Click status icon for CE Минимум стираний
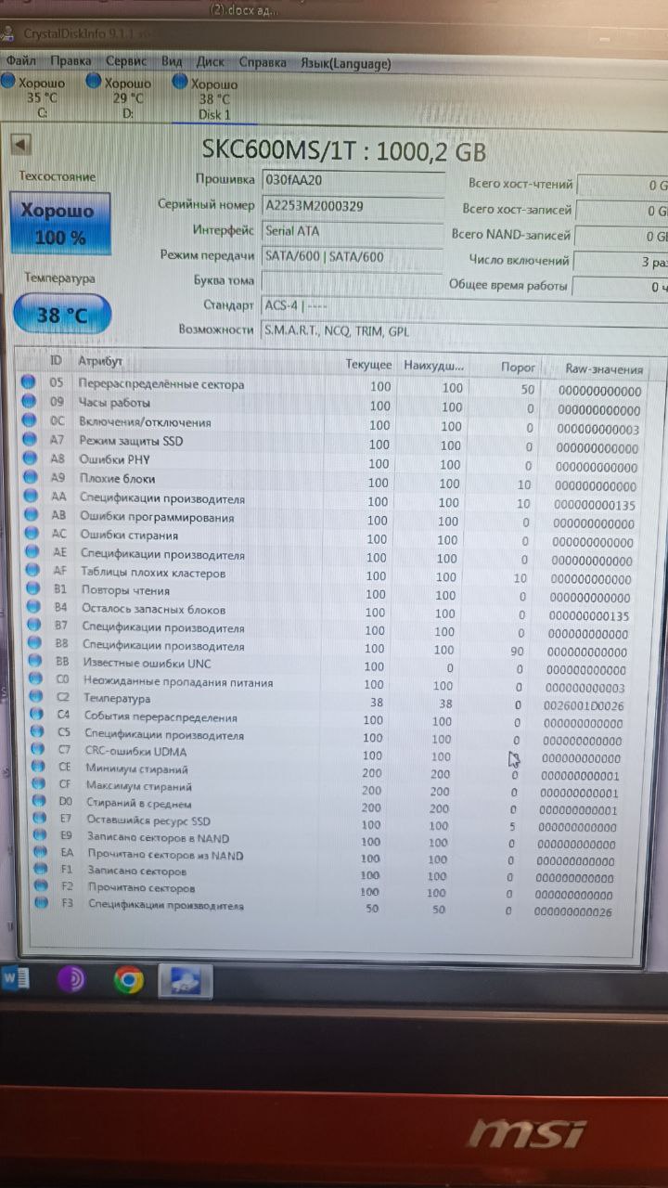 coord(39,767)
